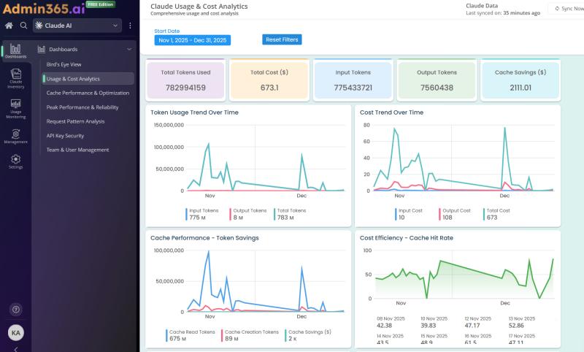Click the Token Usage Trend Over Time title
Screen dimensions: 584x352
point(194,112)
